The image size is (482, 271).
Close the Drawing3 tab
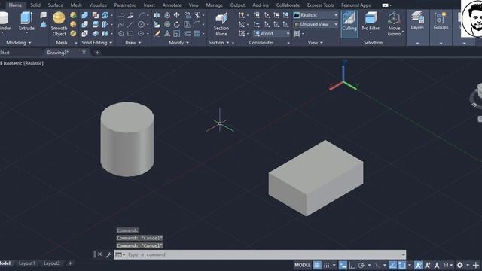84,53
